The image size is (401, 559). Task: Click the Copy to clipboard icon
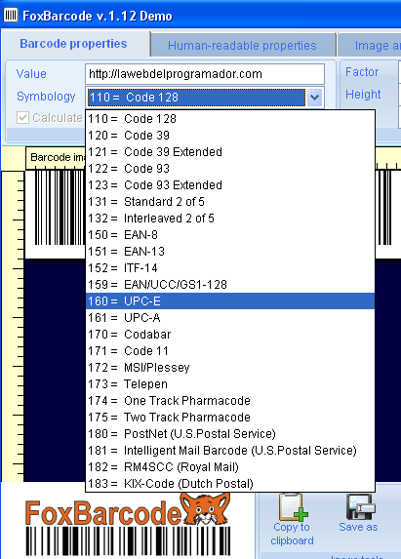click(293, 506)
